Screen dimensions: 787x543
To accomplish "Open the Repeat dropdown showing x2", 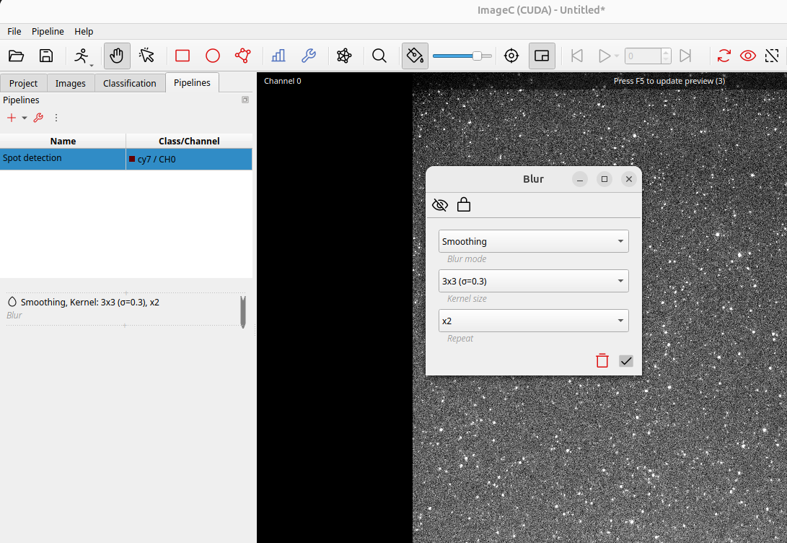I will (x=533, y=321).
